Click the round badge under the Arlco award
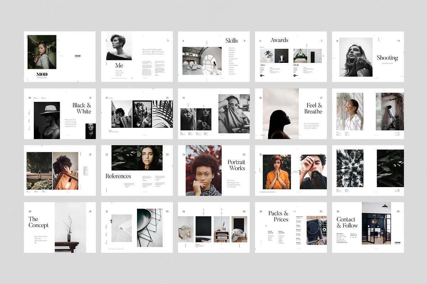Image resolution: width=427 pixels, height=284 pixels. 261,75
